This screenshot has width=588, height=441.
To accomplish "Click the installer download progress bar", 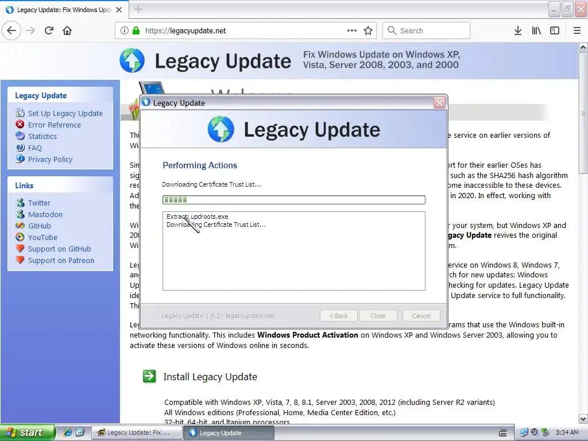I will (x=294, y=199).
